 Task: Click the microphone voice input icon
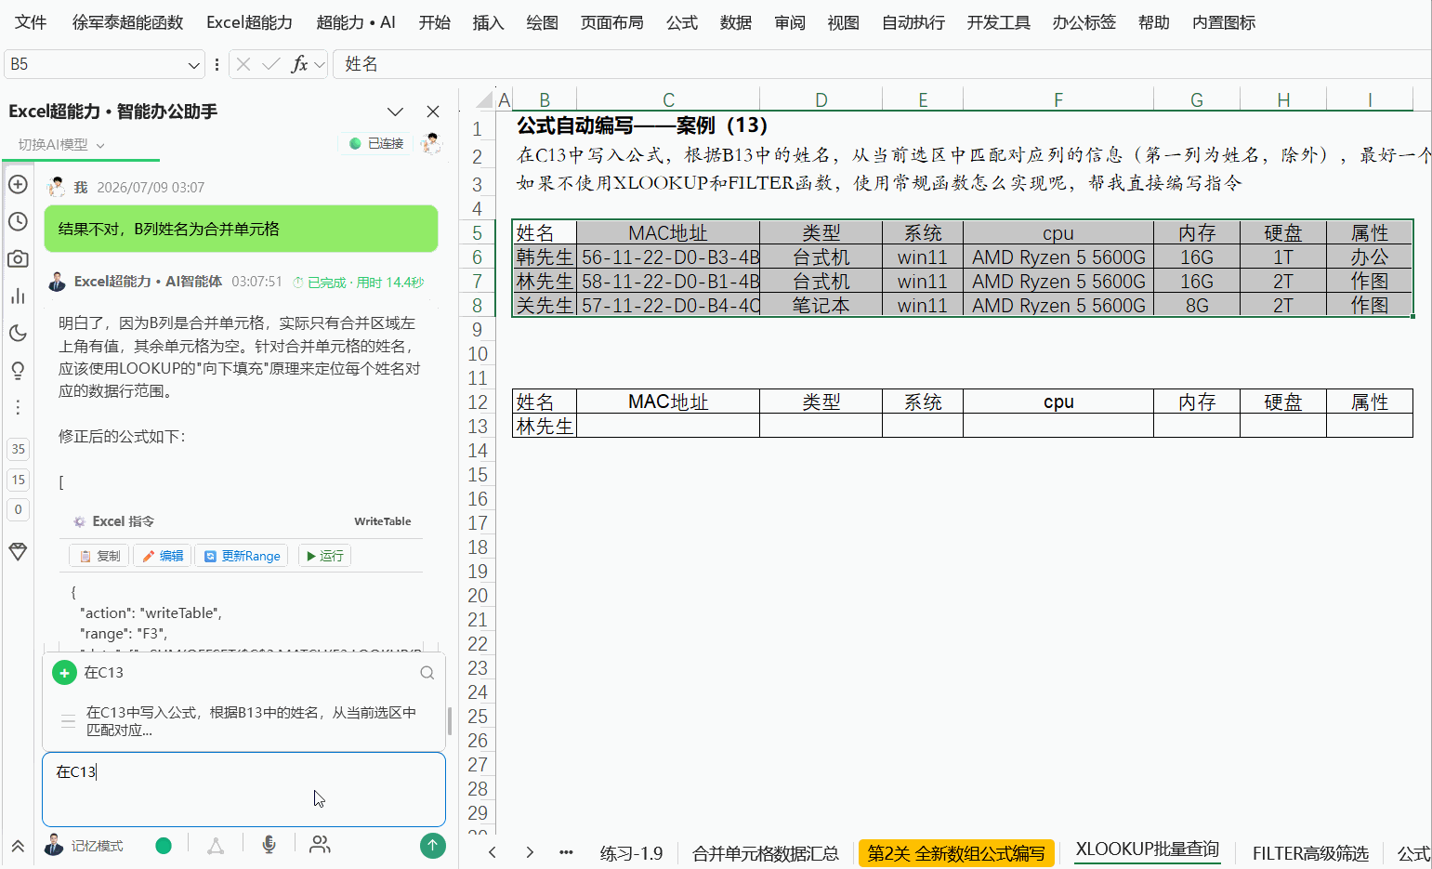(x=269, y=845)
